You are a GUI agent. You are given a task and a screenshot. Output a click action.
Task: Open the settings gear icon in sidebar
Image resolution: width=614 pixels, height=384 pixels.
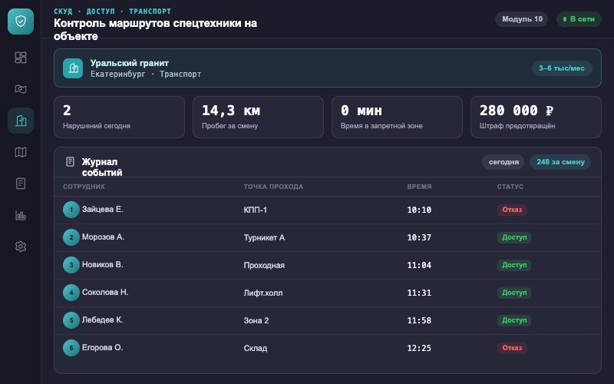(21, 247)
